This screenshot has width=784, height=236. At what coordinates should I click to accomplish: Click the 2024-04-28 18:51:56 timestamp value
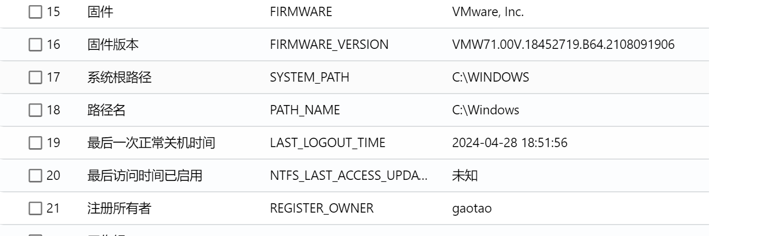(510, 143)
